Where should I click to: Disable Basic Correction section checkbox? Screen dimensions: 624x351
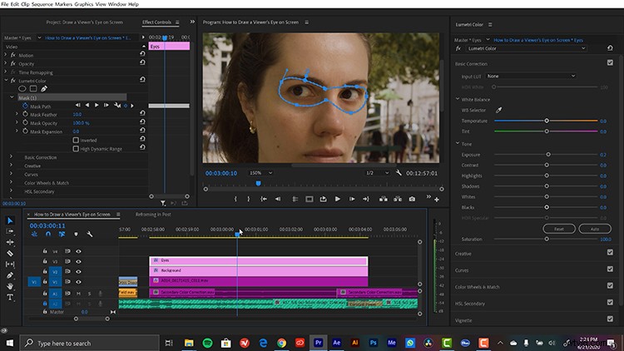pos(610,62)
